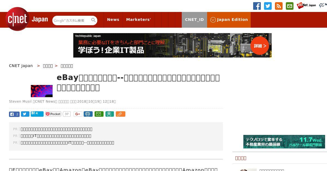Open the CNET_ID menu
Screen dimensions: 327x171
click(x=194, y=20)
